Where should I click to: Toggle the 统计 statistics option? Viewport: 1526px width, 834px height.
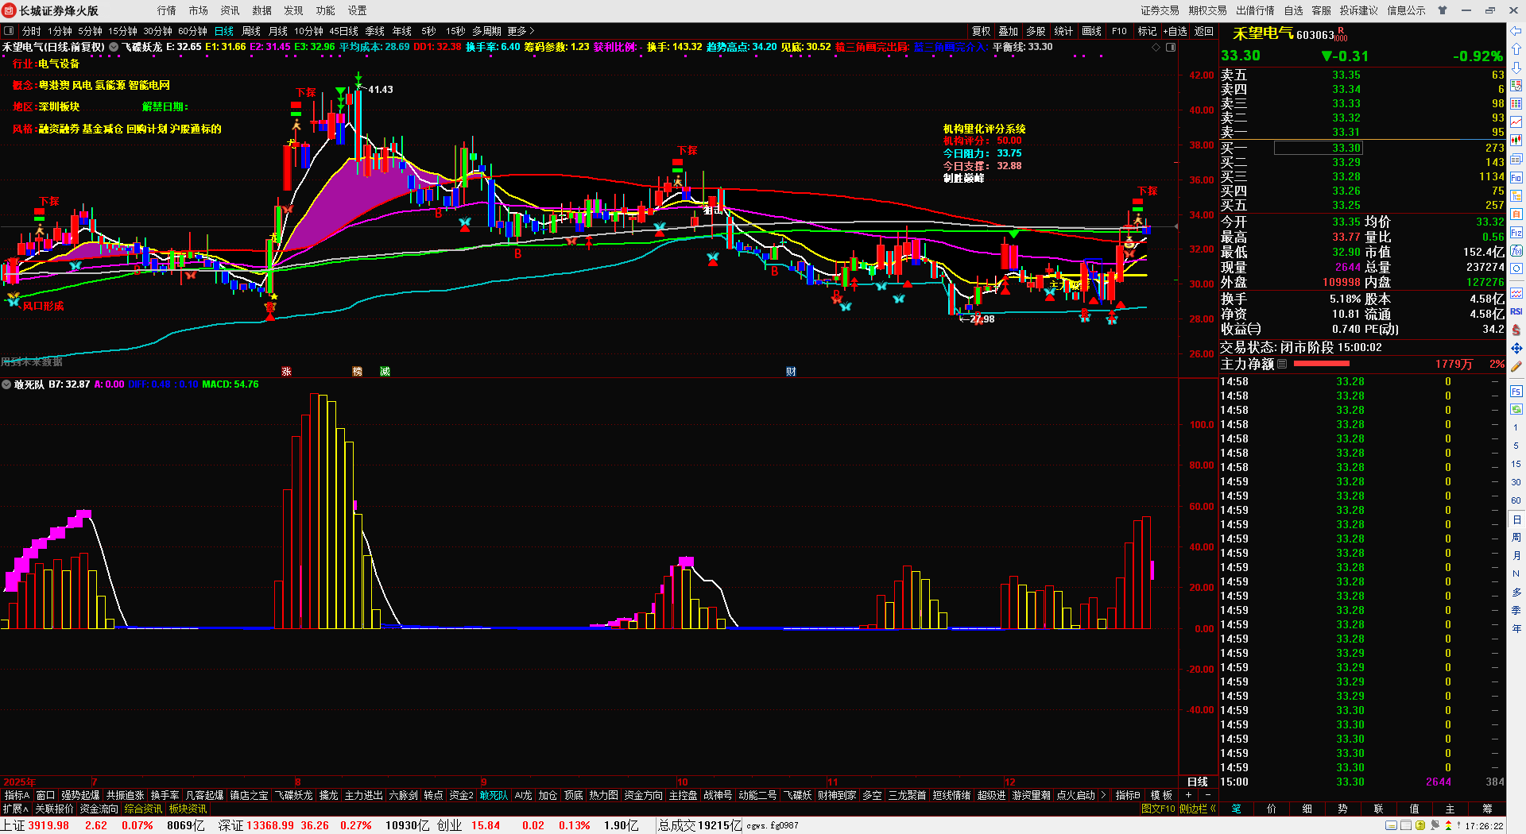coord(1063,31)
